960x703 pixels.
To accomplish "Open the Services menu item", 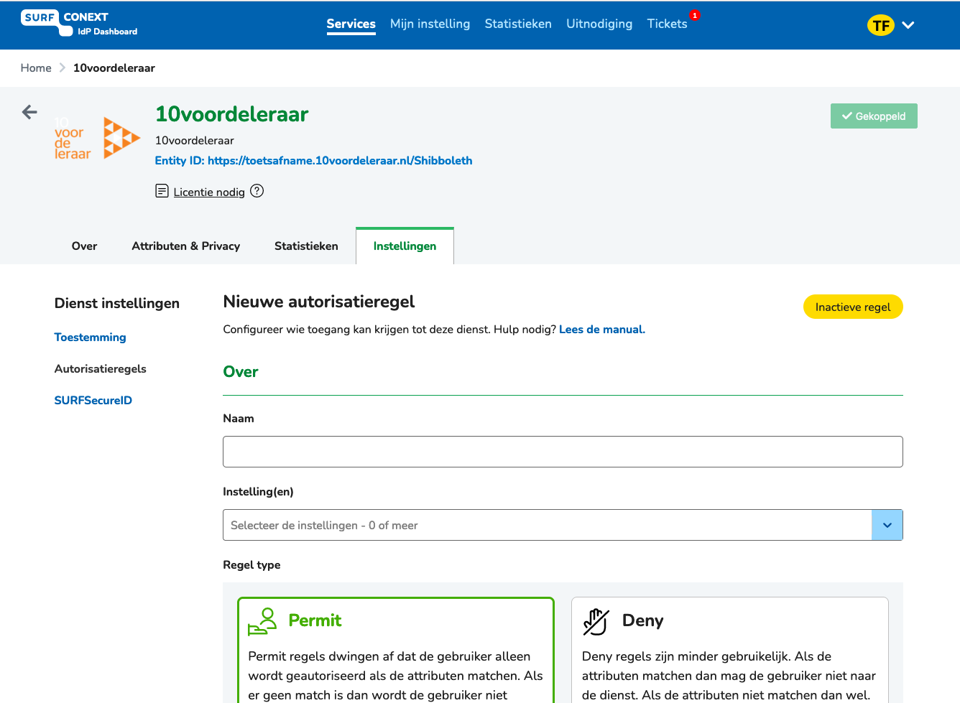I will (351, 24).
